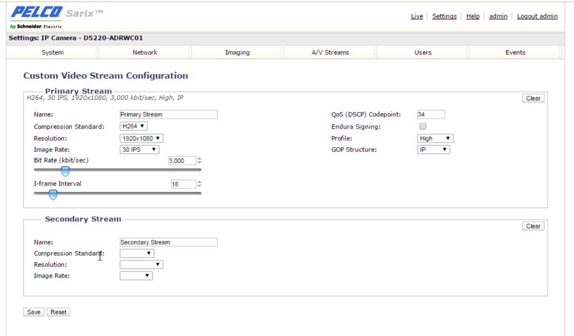Switch to the Imaging tab
Viewport: 574px width, 336px height.
pos(237,52)
